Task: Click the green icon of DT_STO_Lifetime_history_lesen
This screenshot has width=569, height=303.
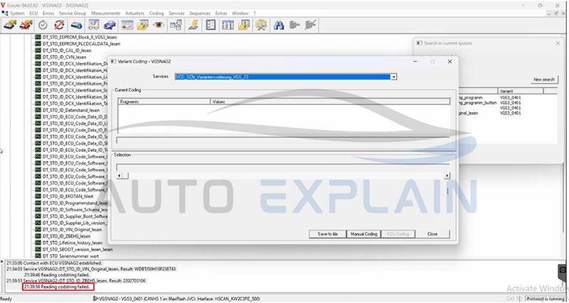Action: pyautogui.click(x=38, y=243)
